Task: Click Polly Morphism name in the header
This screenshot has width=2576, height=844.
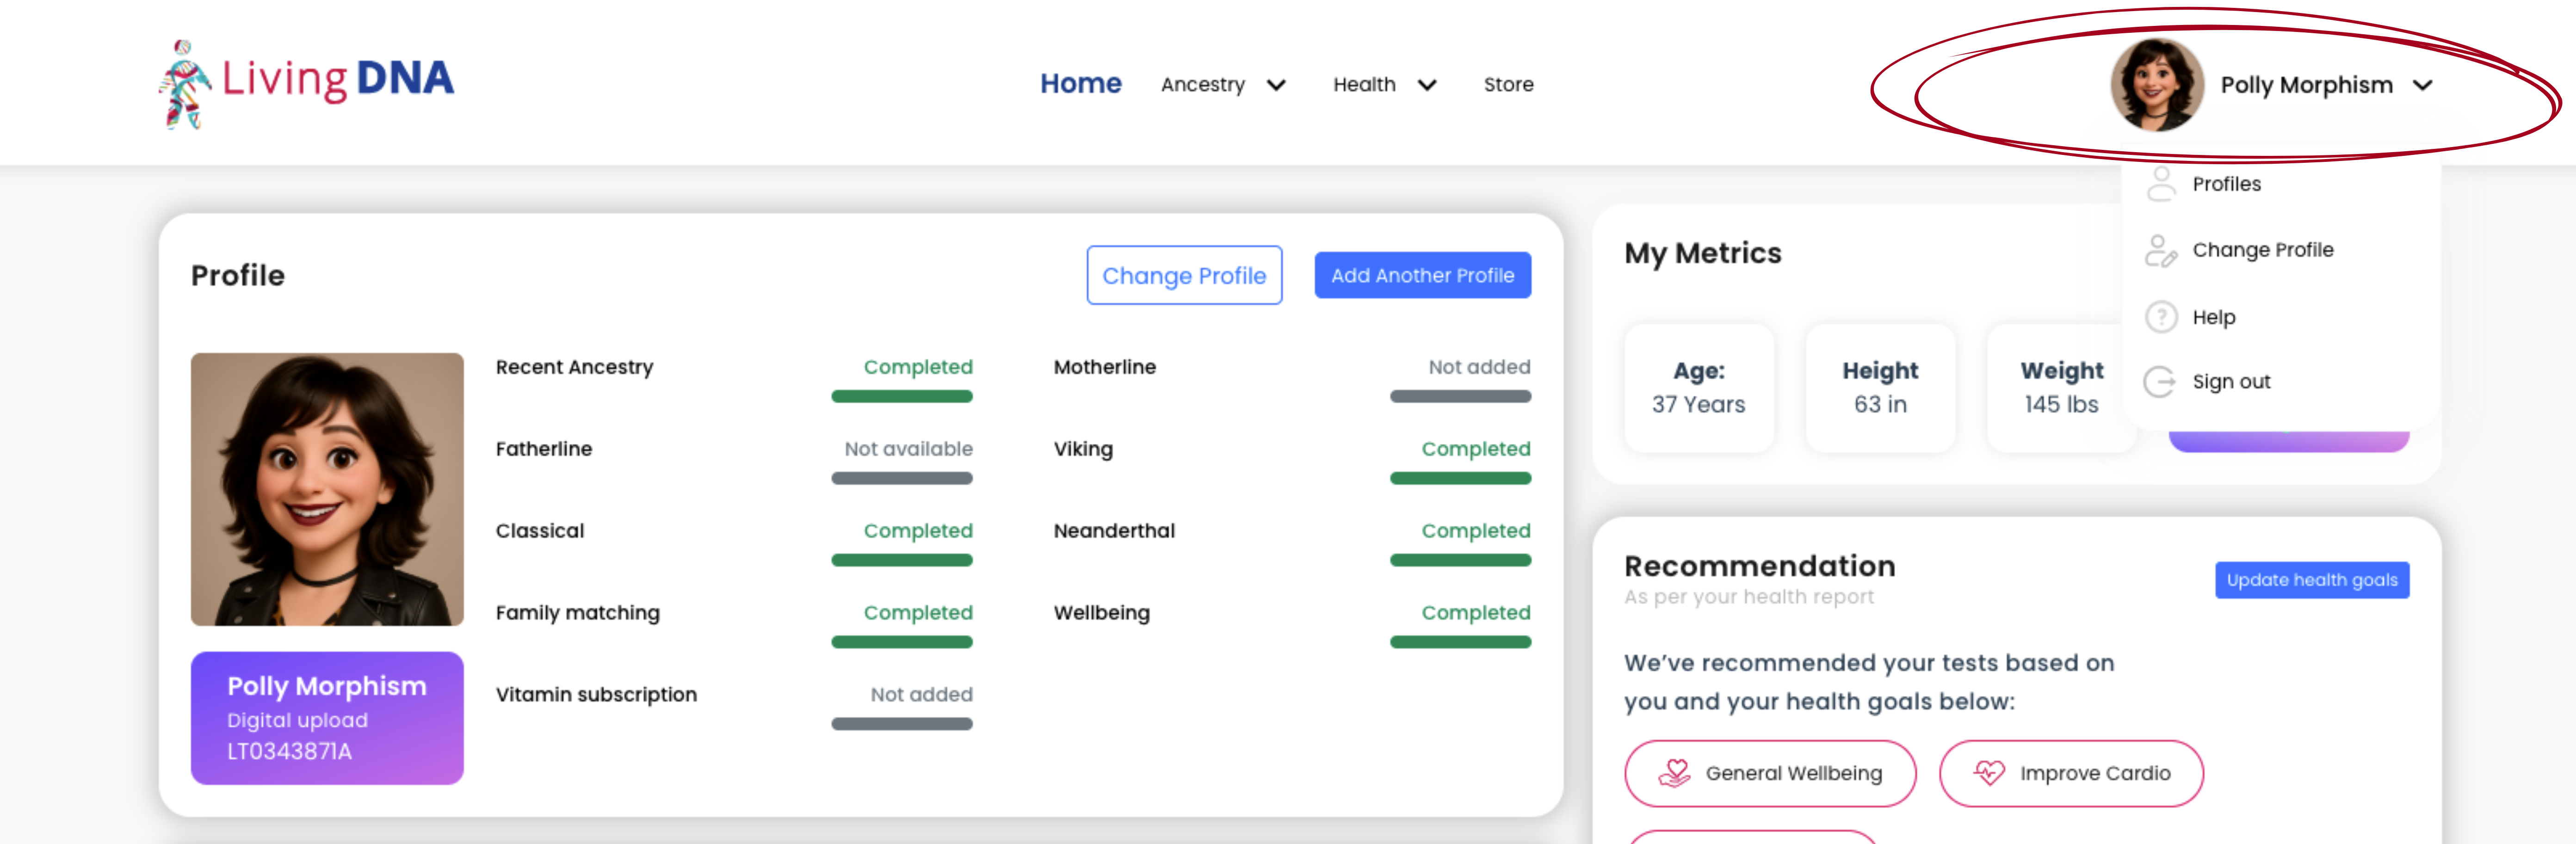Action: click(2306, 85)
